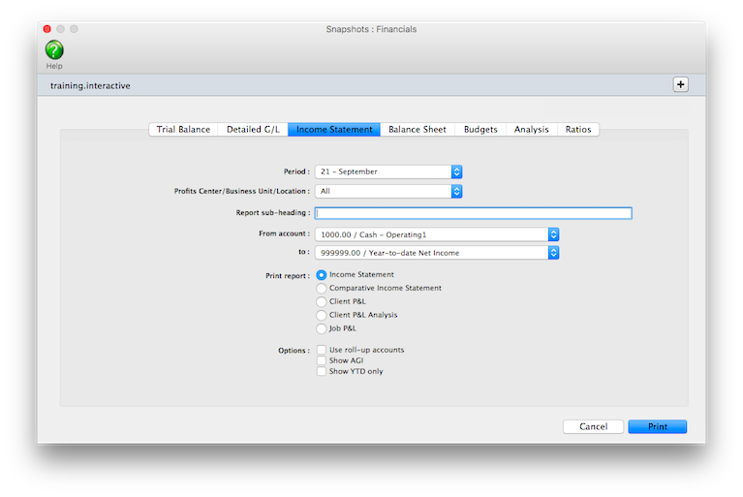
Task: Choose the Client P&L Analysis radio option
Action: pos(323,315)
